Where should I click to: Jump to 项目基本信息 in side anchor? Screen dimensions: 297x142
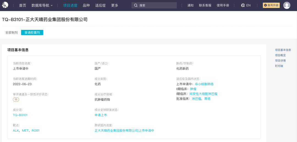click(x=283, y=50)
